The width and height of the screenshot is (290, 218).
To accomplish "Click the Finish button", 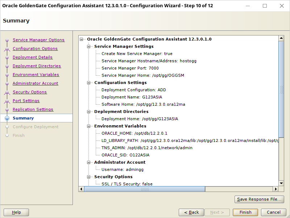I will (245, 212).
